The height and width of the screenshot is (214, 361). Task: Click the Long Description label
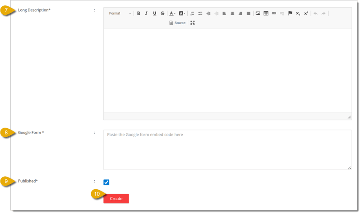click(34, 10)
